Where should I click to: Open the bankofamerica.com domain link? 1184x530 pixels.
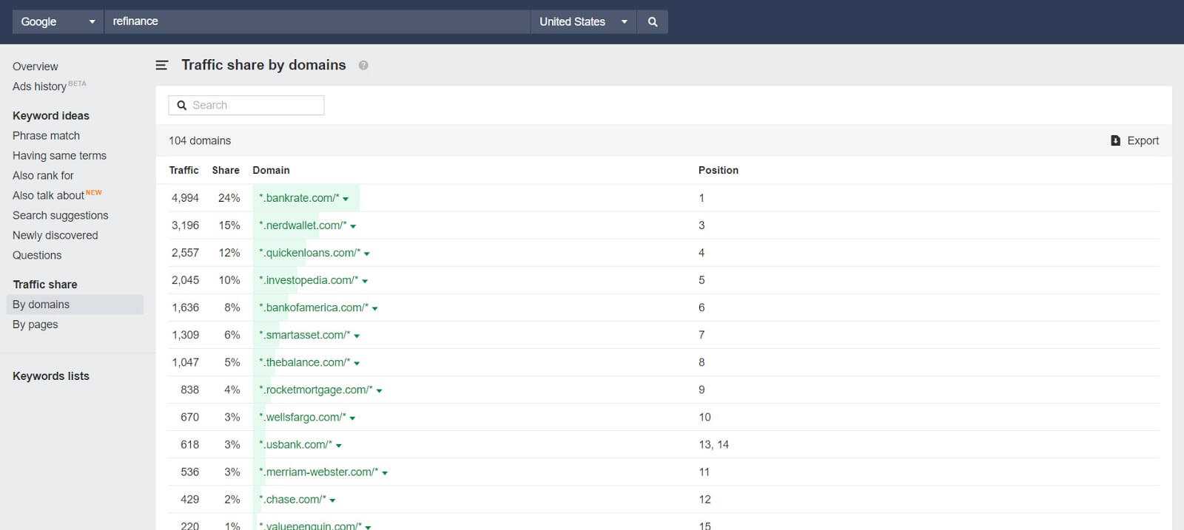click(314, 308)
